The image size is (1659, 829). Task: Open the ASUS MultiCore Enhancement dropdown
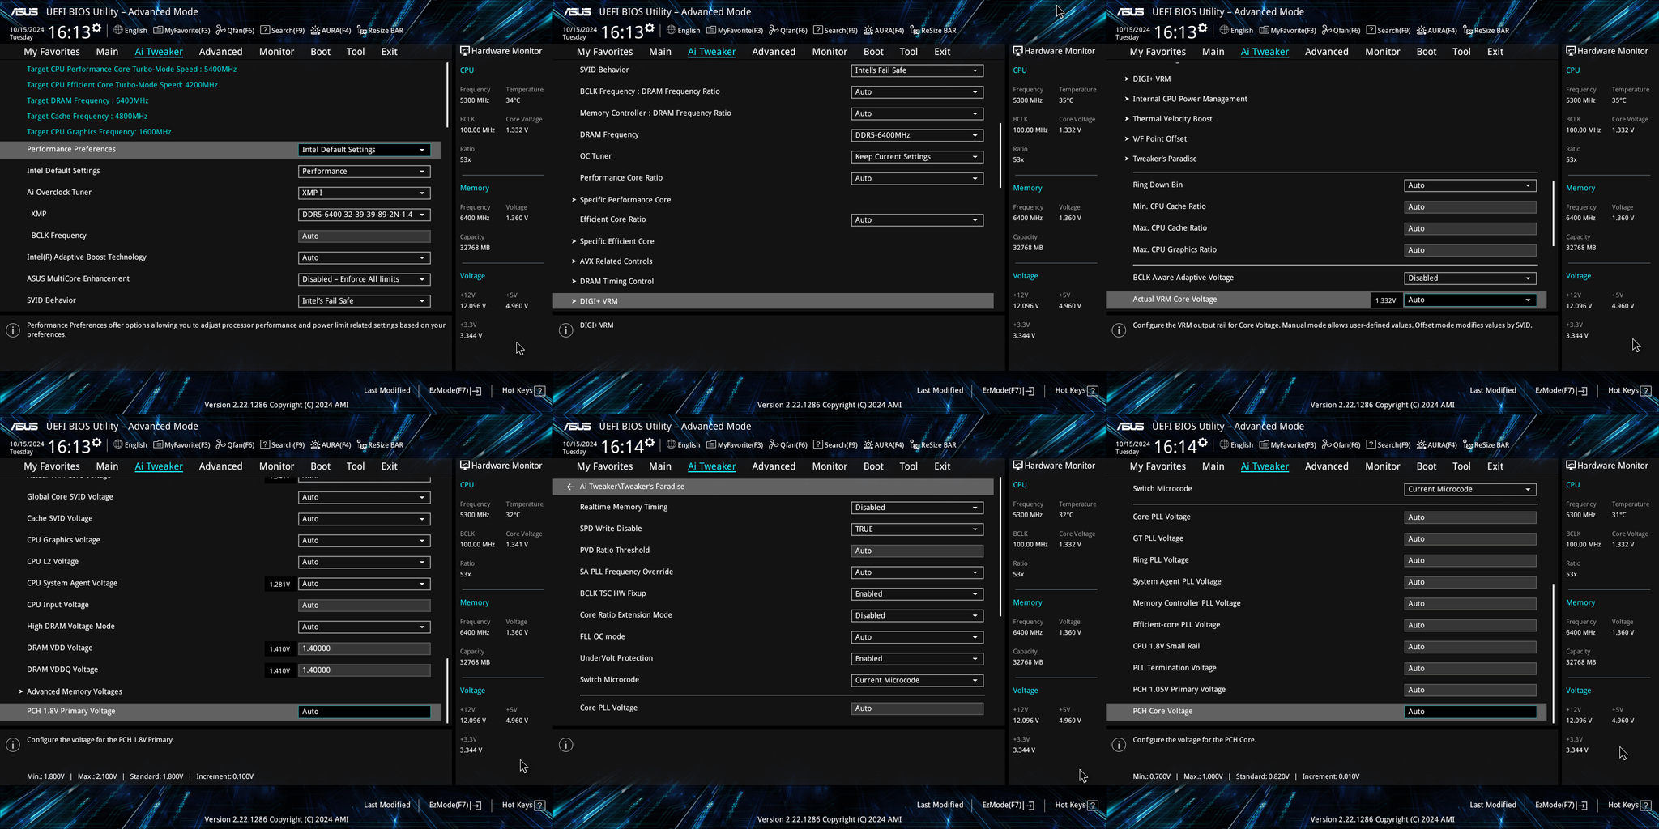coord(364,279)
